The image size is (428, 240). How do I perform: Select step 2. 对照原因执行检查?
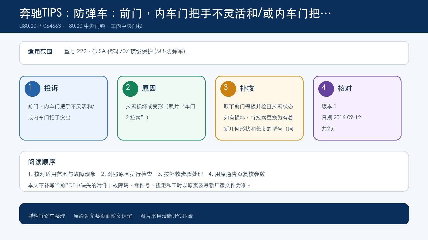127,174
